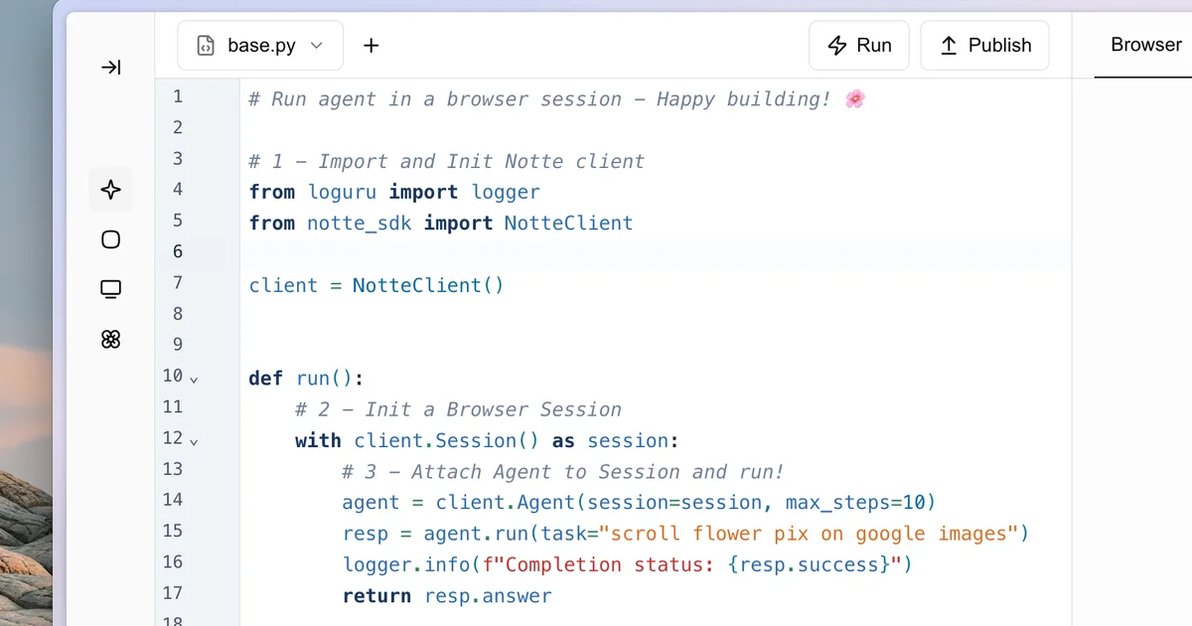Screen dimensions: 1192x626
Task: Collapse sidebar with arrow-to-bar icon
Action: 111,68
